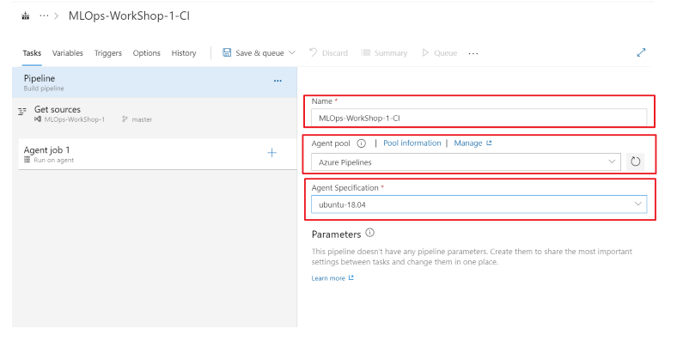Image resolution: width=677 pixels, height=353 pixels.
Task: Click the Parameters heading
Action: point(336,234)
